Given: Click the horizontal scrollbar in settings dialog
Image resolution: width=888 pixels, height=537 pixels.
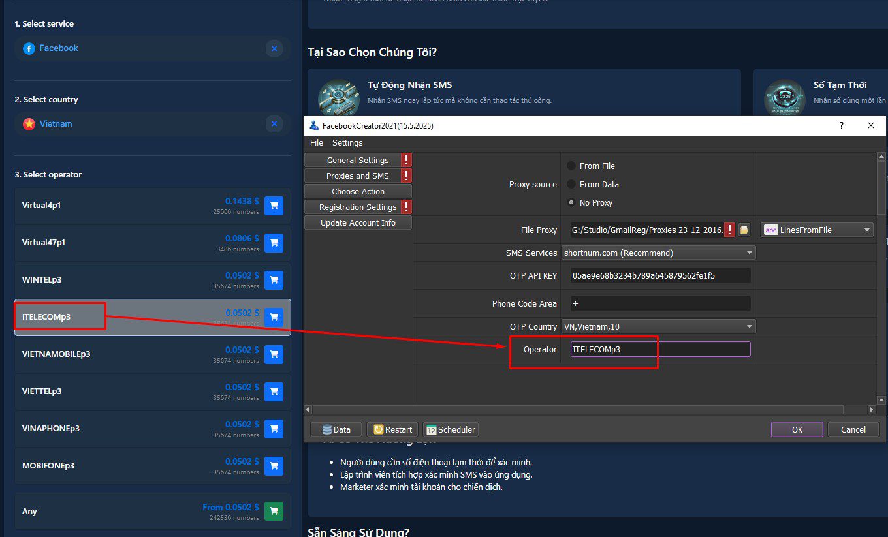Looking at the screenshot, I should pos(579,410).
